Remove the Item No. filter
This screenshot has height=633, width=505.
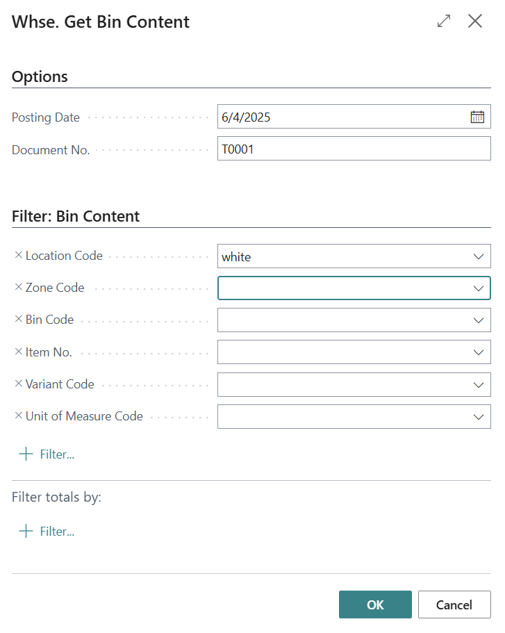coord(19,352)
